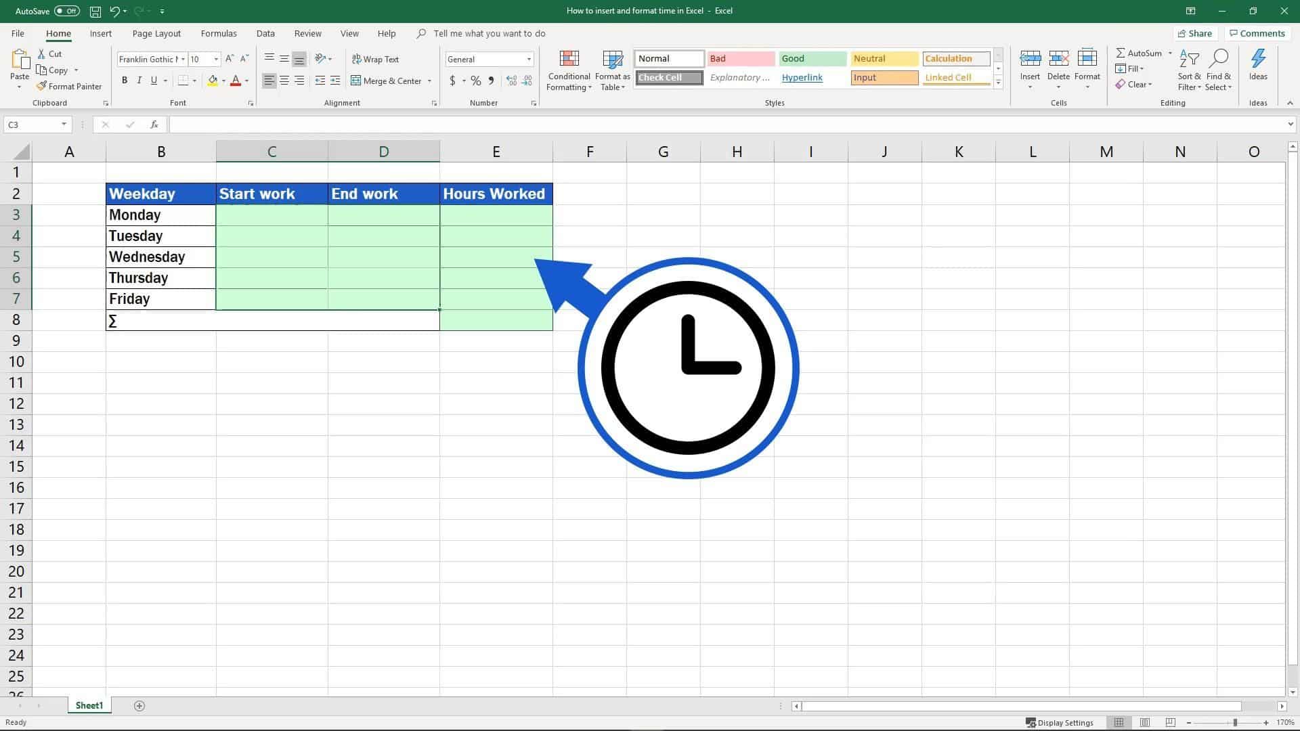Screen dimensions: 1300x731
Task: Switch to the Page Layout tab
Action: point(156,33)
